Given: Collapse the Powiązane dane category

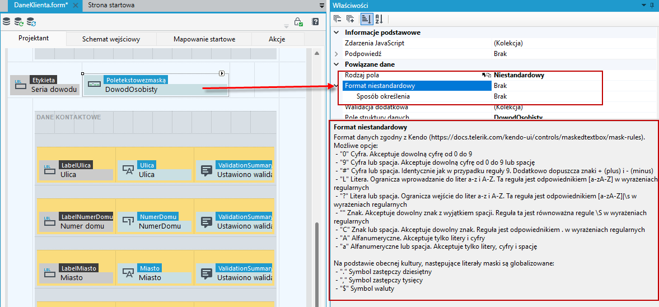Looking at the screenshot, I should point(336,64).
